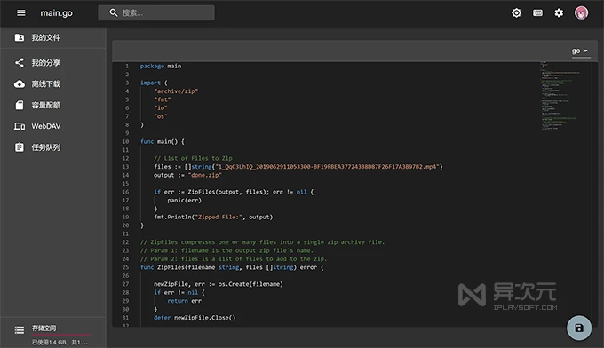Click the "fmt" import string
The image size is (604, 348).
[x=163, y=99]
